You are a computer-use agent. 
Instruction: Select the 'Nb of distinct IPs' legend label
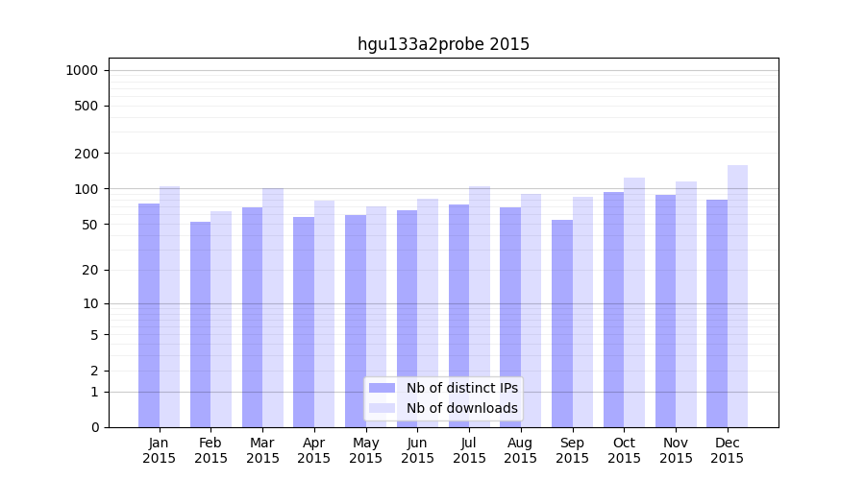tap(461, 388)
